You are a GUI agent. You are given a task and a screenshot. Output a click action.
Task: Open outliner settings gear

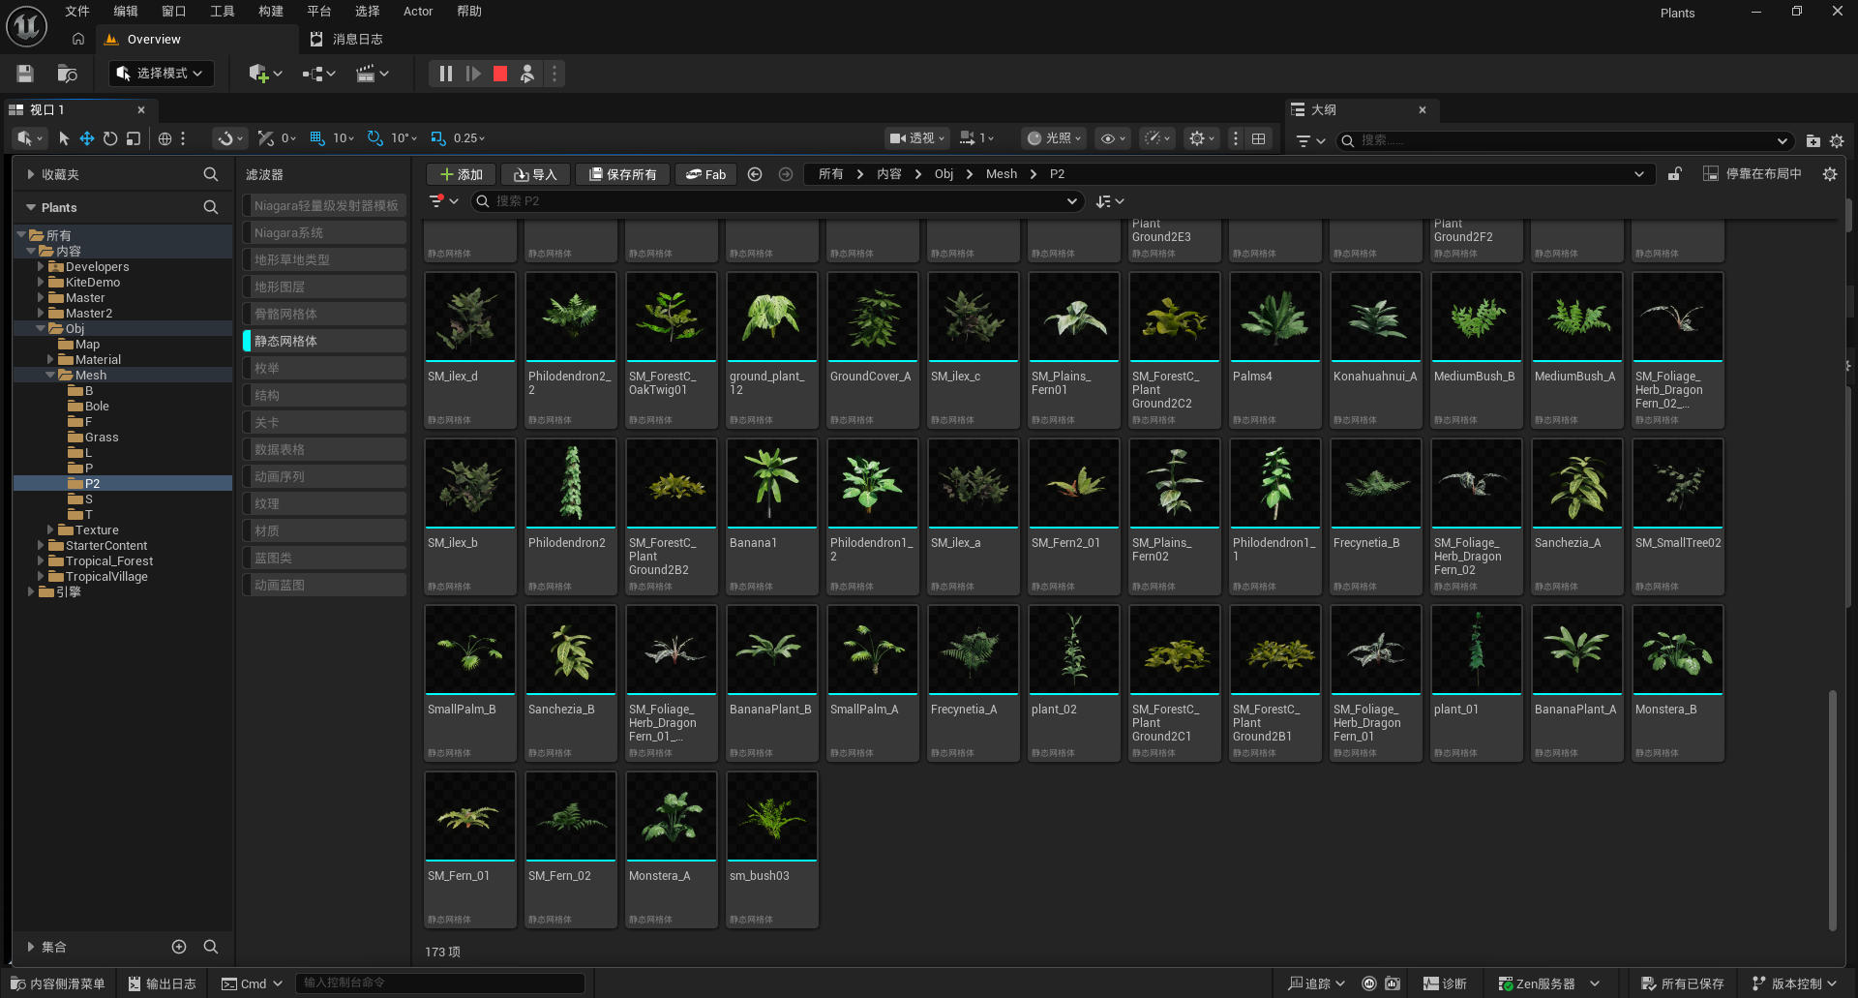coord(1837,140)
